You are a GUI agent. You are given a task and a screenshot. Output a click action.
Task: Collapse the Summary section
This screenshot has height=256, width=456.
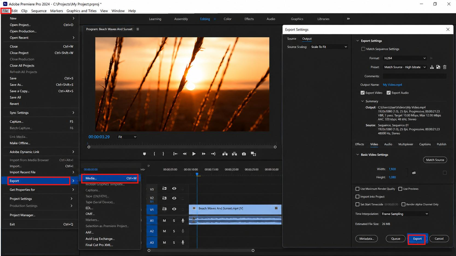click(362, 101)
